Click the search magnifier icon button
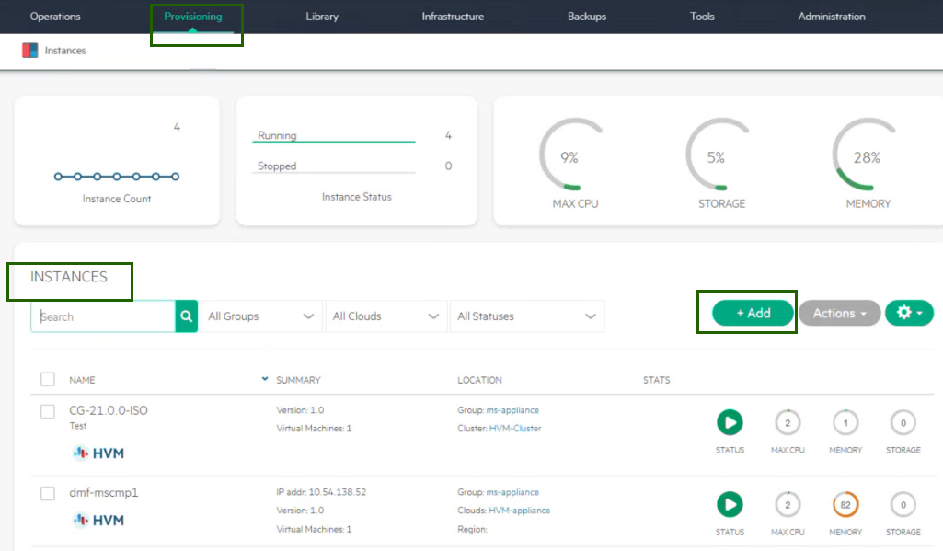The width and height of the screenshot is (943, 551). [187, 316]
